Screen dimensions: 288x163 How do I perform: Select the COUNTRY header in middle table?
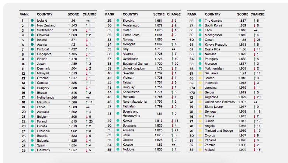(131, 14)
